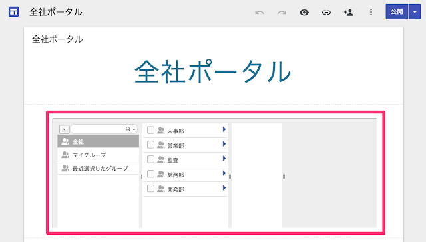426x242 pixels.
Task: Copy the published site link
Action: 326,12
